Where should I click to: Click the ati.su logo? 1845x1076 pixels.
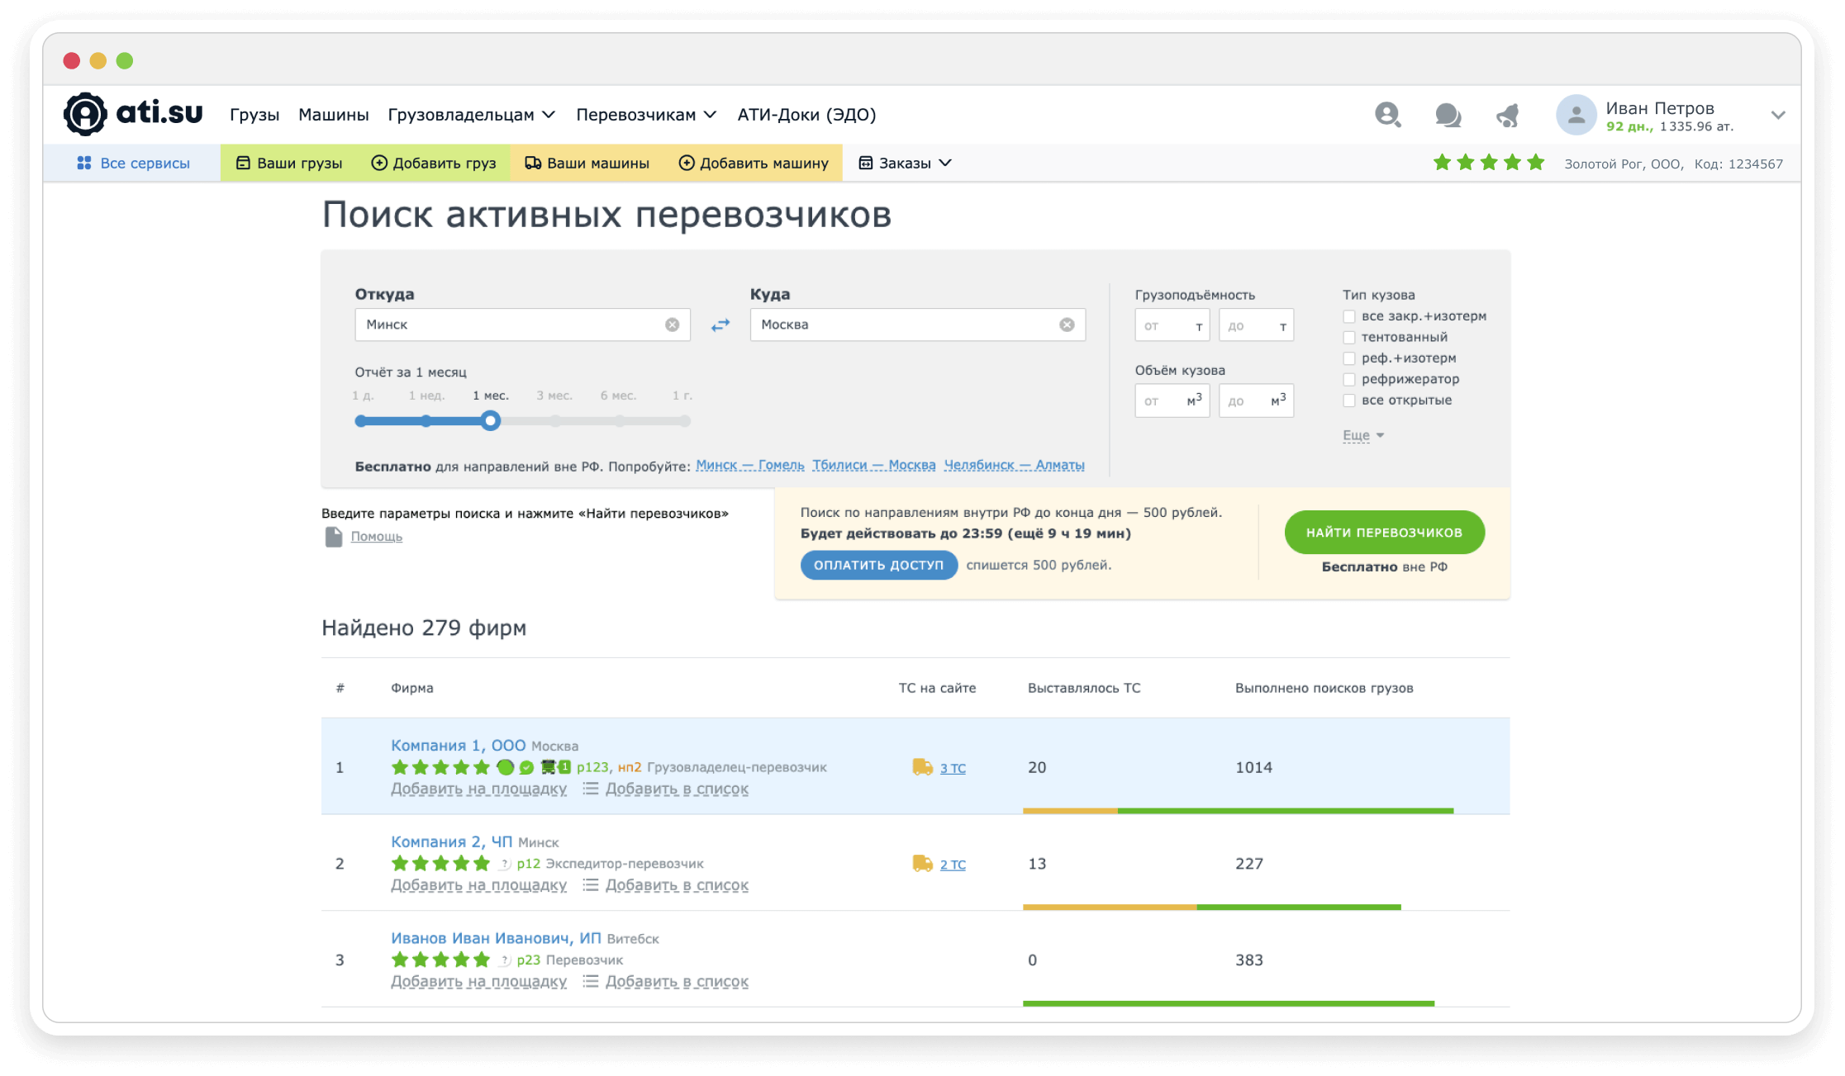click(133, 114)
